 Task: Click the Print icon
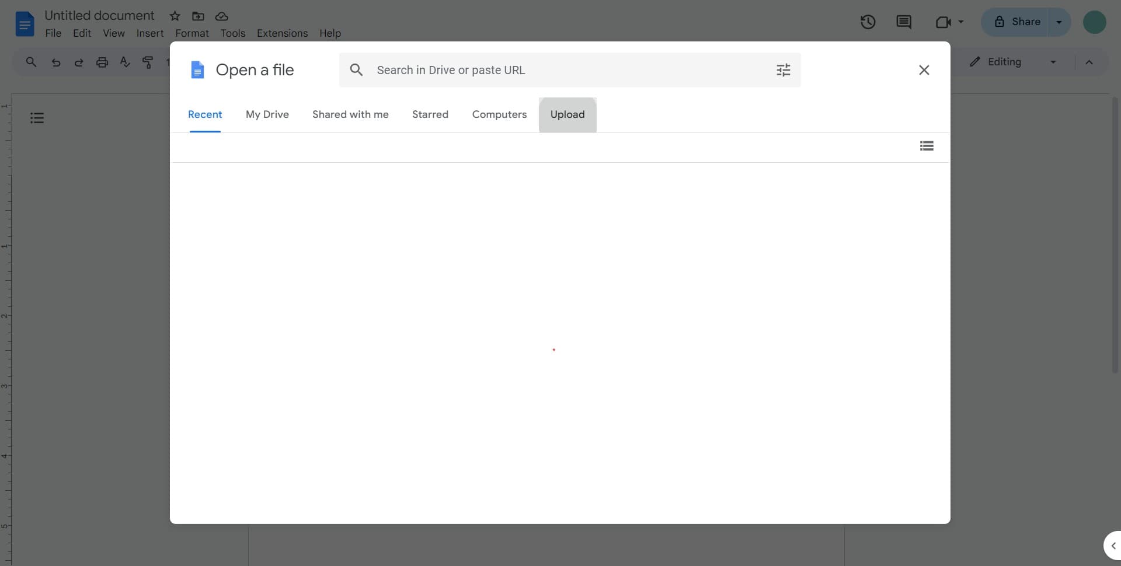tap(102, 62)
